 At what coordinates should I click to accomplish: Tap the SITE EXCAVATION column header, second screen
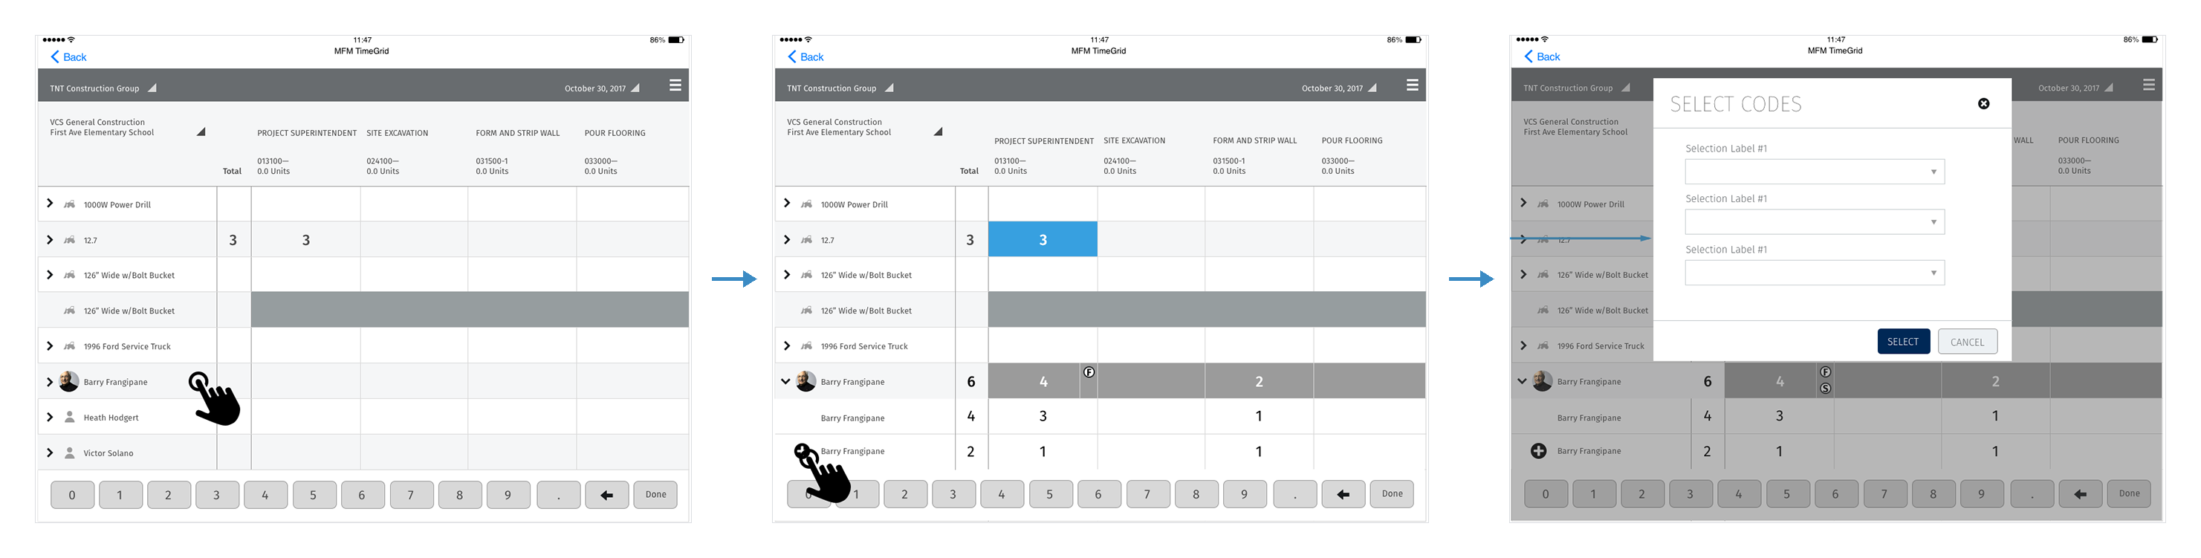(1134, 141)
